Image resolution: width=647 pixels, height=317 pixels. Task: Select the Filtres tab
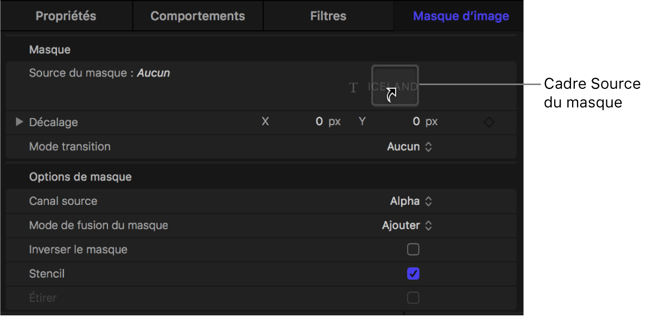coord(328,16)
